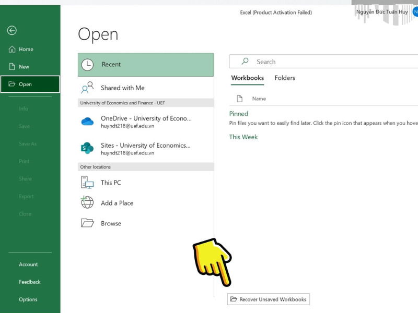
Task: Open OneDrive - University of Econo... location
Action: click(x=146, y=122)
